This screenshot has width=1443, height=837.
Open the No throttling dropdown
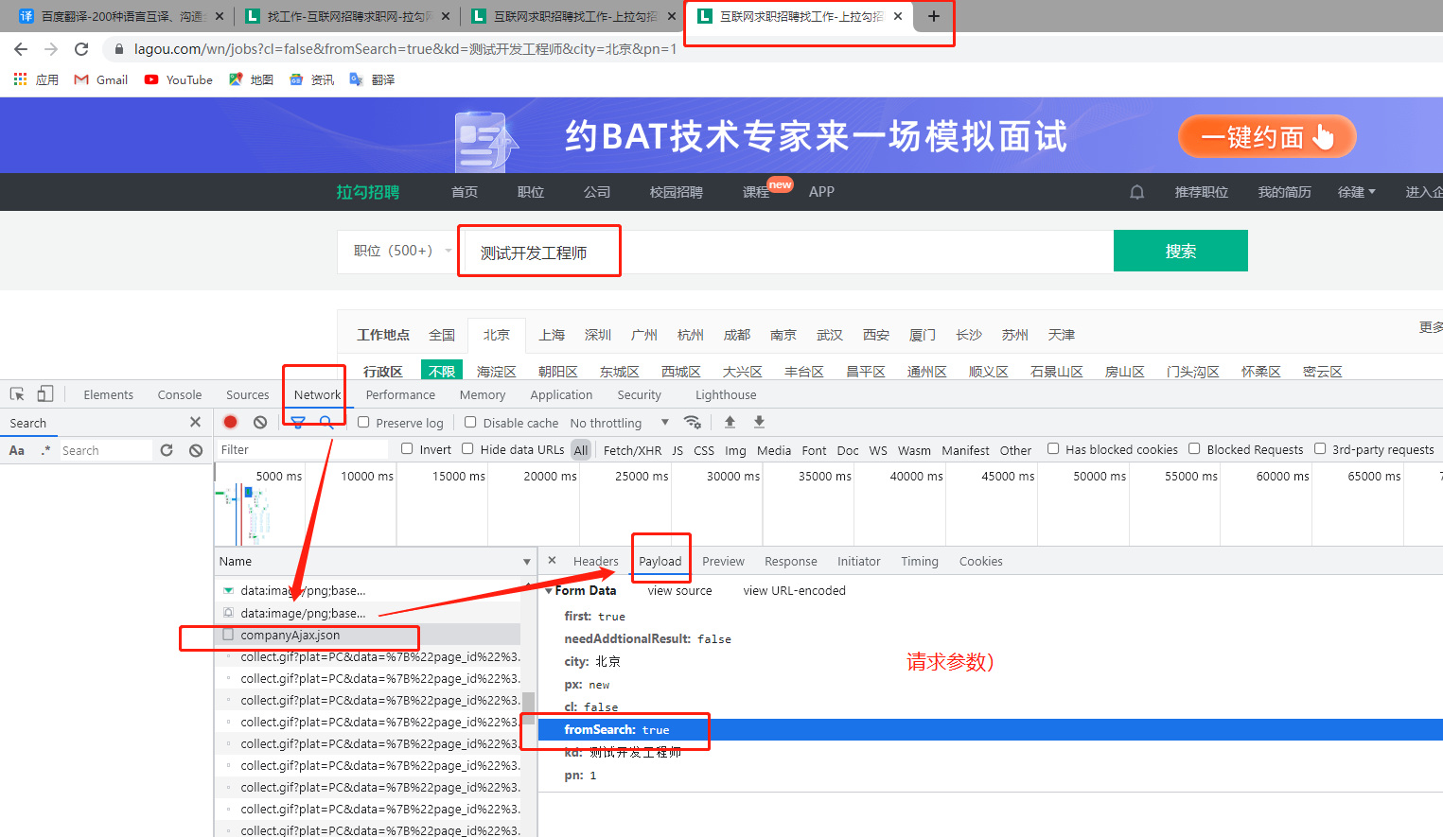click(x=620, y=423)
